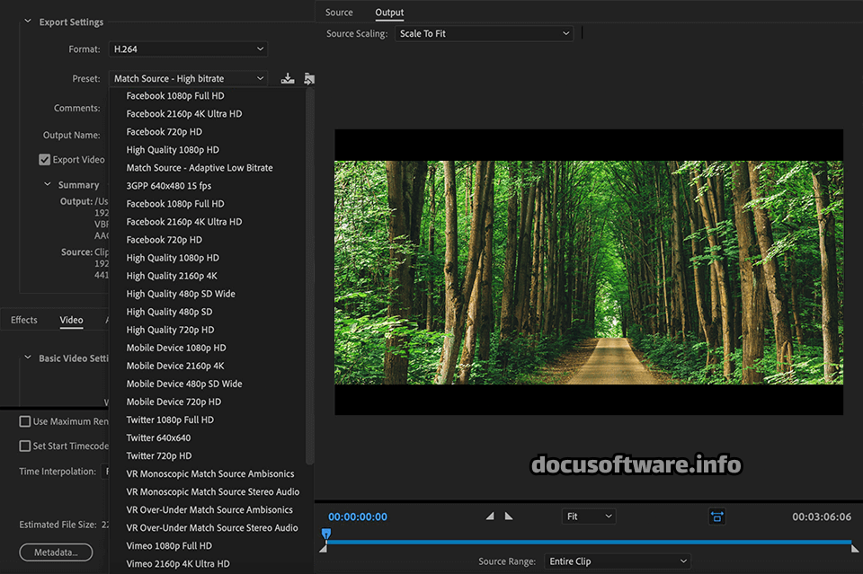Viewport: 863px width, 574px height.
Task: Collapse the Export Settings section
Action: 28,22
